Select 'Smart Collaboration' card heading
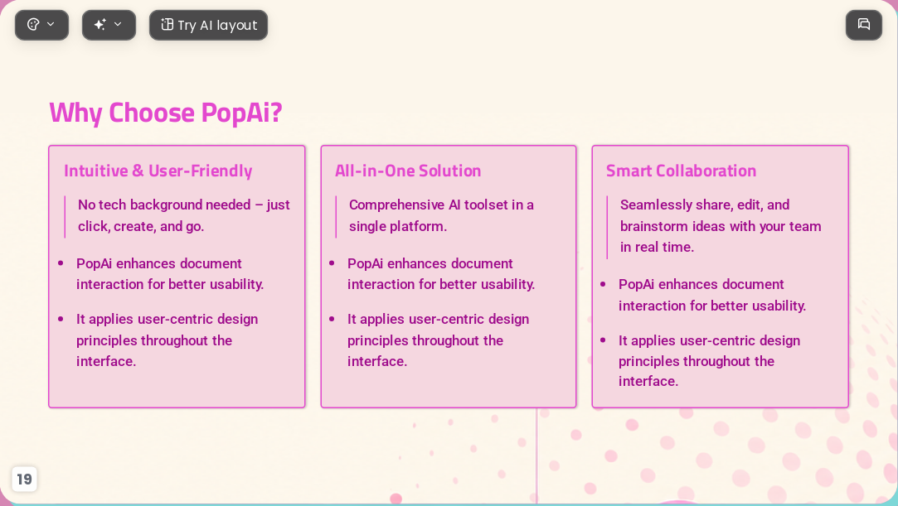 coord(681,171)
